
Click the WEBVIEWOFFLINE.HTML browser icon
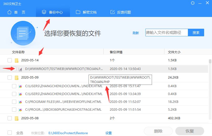tap(20, 102)
